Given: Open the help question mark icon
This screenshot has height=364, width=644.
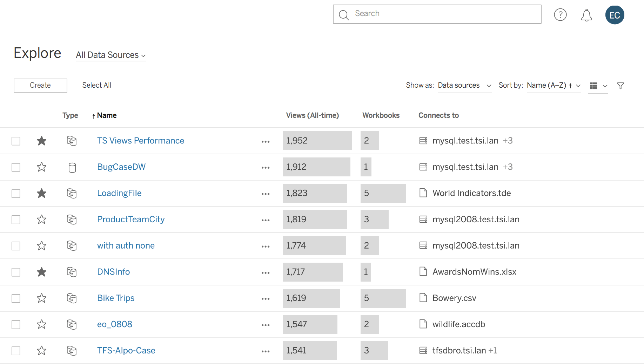Looking at the screenshot, I should pos(560,15).
